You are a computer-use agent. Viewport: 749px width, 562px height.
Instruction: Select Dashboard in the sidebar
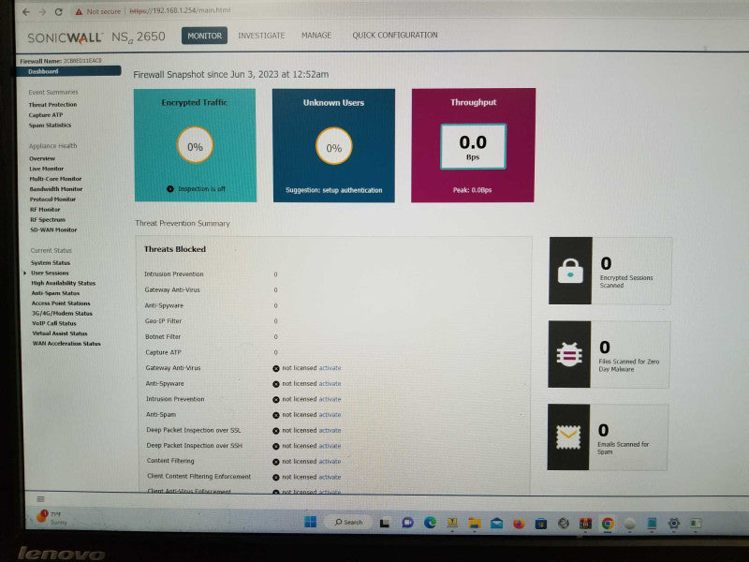click(68, 71)
